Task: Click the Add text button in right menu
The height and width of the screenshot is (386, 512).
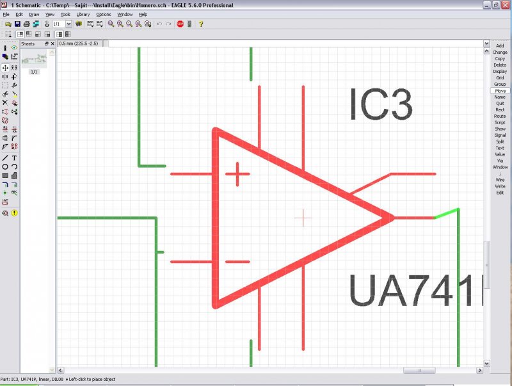Action: 500,45
